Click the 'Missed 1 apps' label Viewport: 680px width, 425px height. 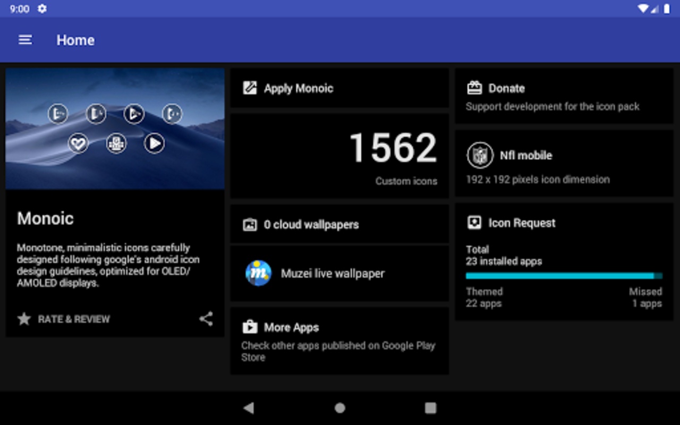(x=646, y=297)
